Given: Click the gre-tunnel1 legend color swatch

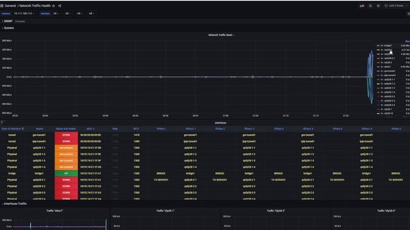Looking at the screenshot, I should [378, 71].
